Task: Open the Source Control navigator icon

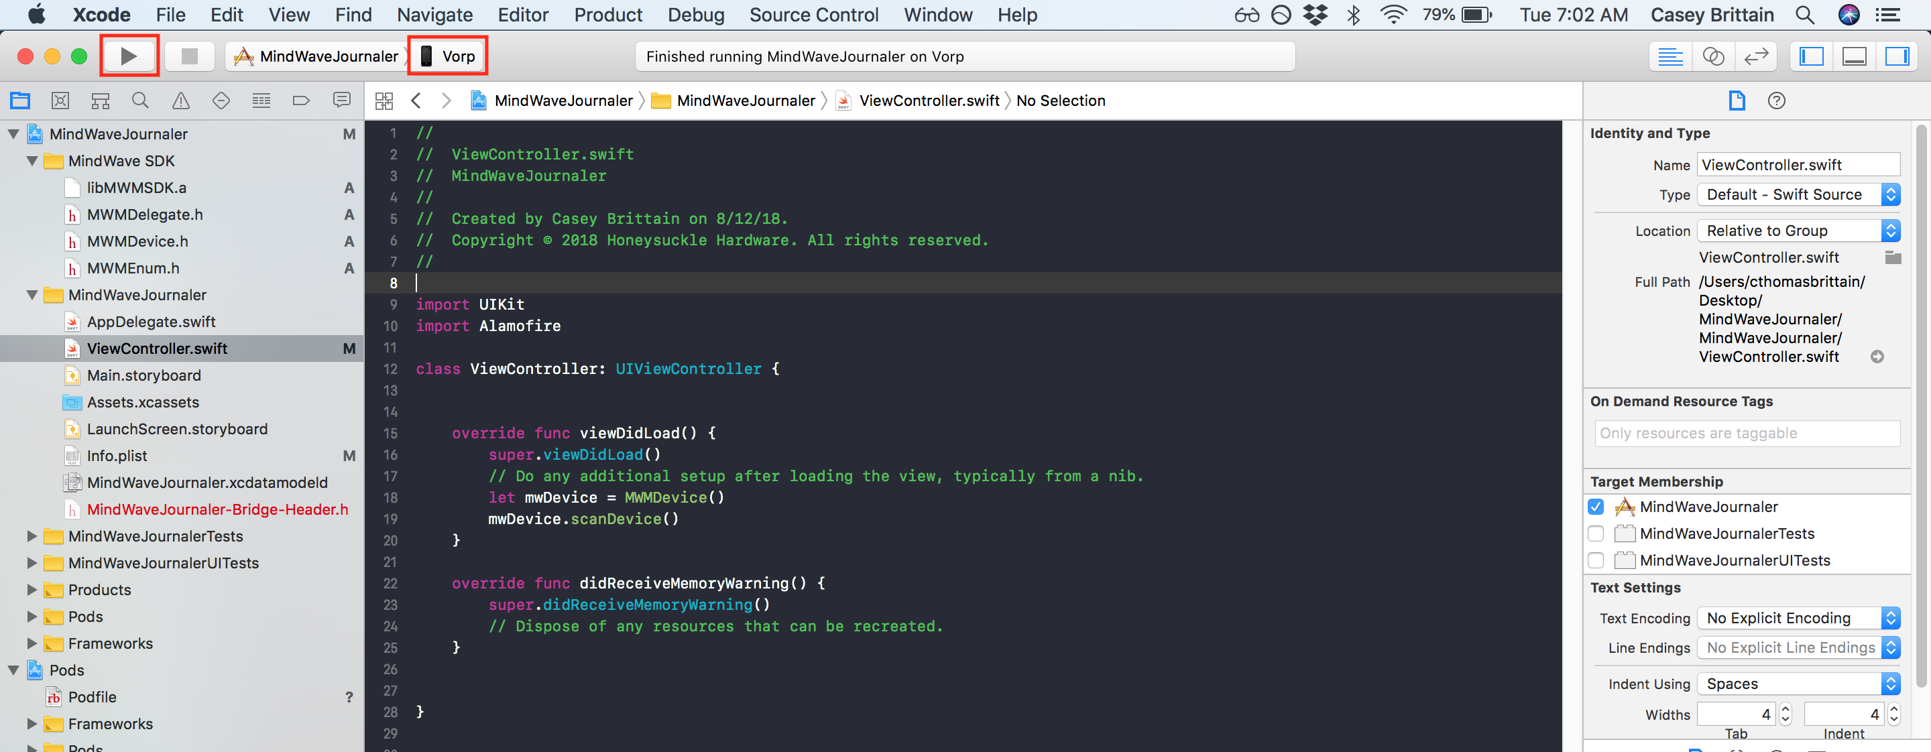Action: tap(60, 101)
